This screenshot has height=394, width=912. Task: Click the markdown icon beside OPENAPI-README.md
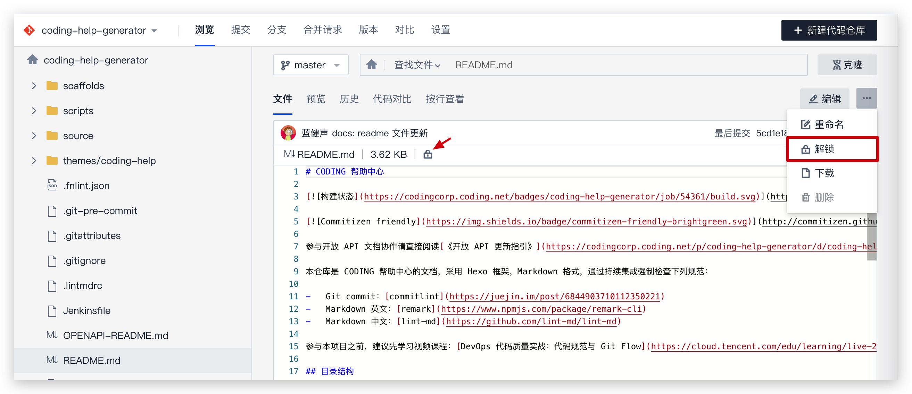52,335
